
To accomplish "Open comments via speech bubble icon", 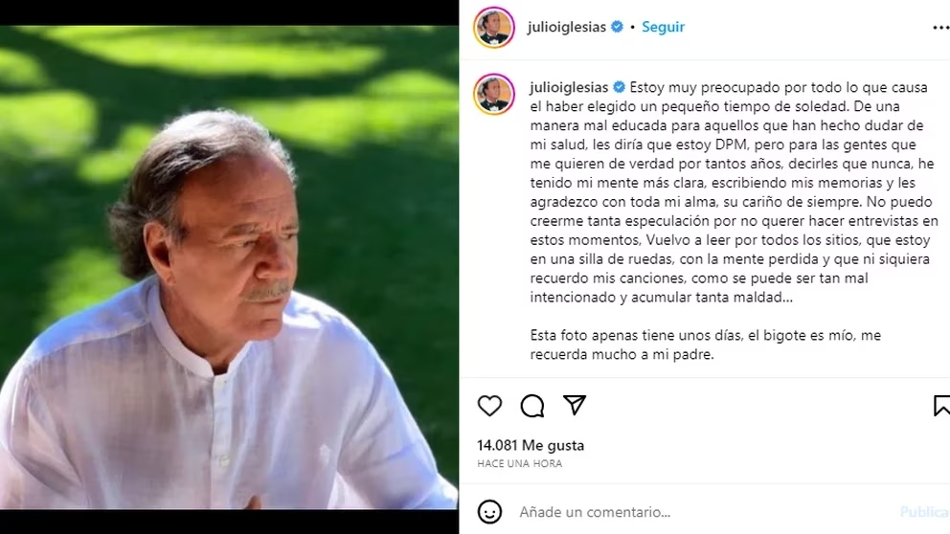I will pos(532,406).
